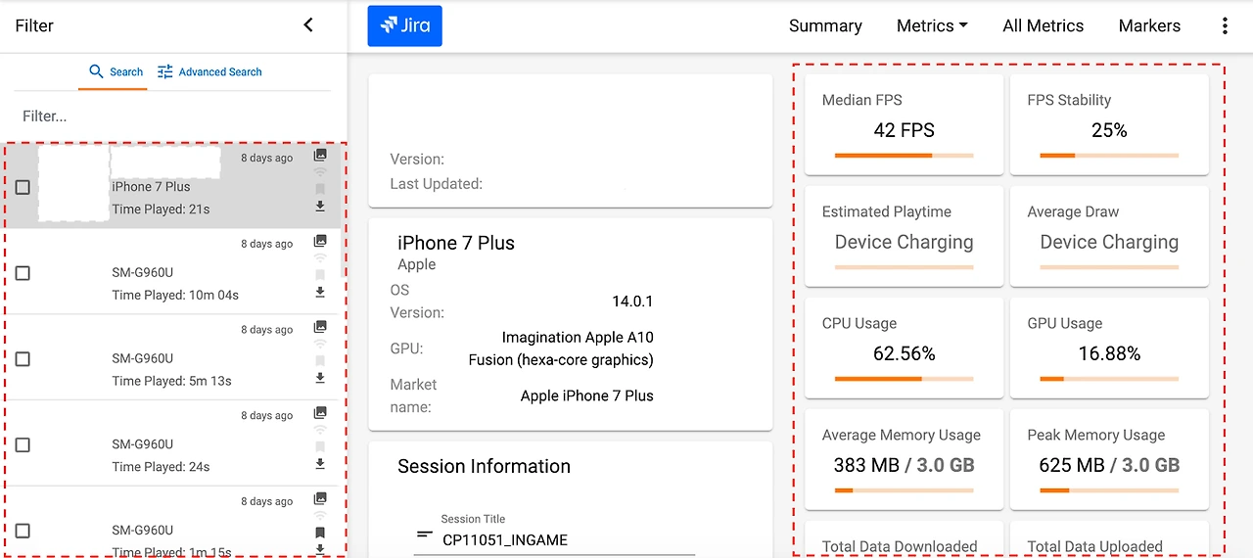Click bookmark icon on the 5m 13s session
The height and width of the screenshot is (558, 1253).
click(x=320, y=361)
